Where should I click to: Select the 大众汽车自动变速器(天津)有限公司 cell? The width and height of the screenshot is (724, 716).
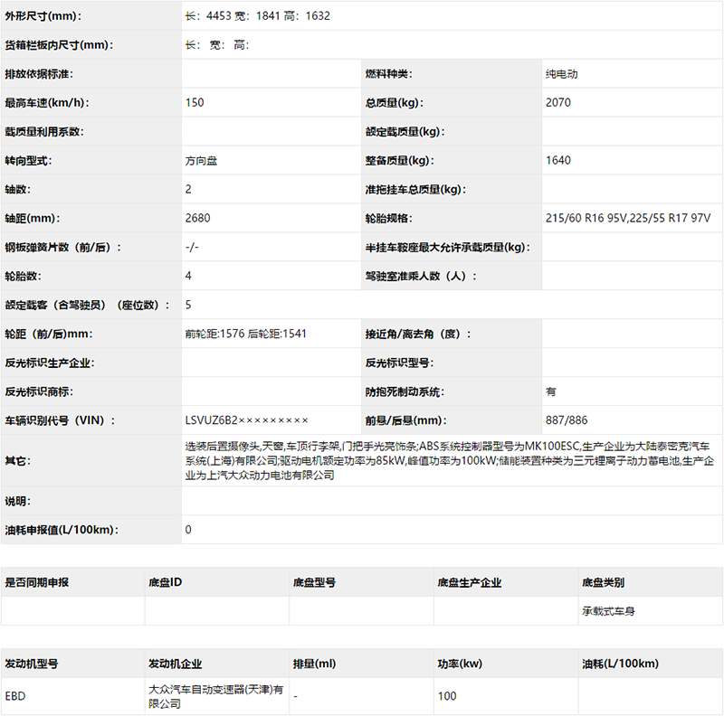[216, 697]
